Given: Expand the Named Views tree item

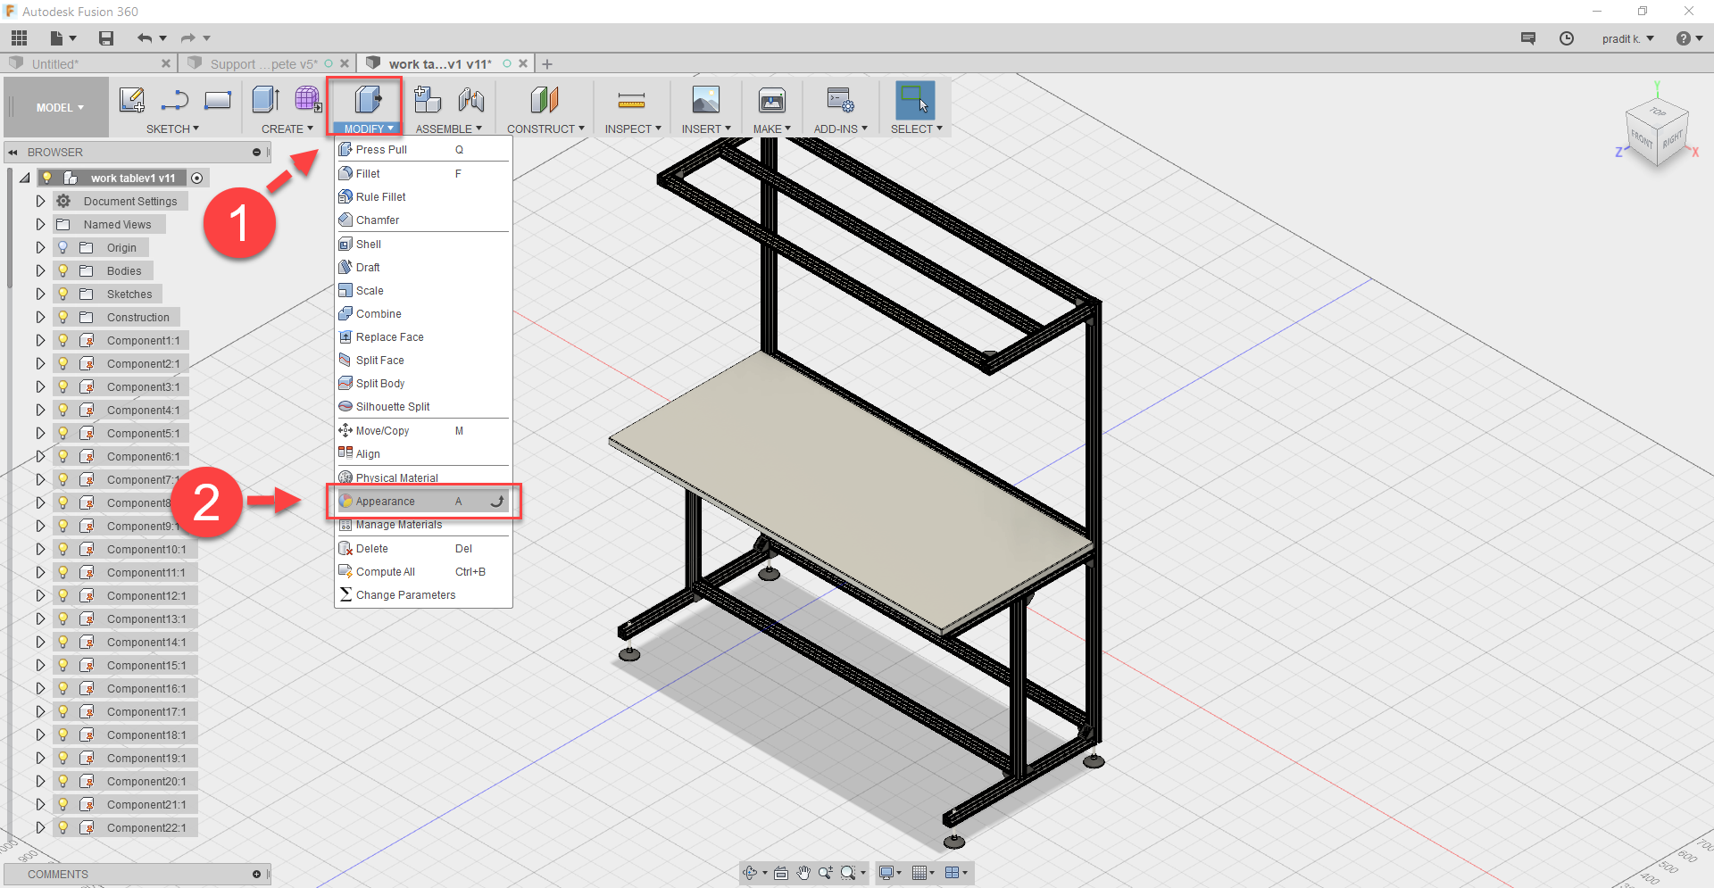Looking at the screenshot, I should (39, 223).
